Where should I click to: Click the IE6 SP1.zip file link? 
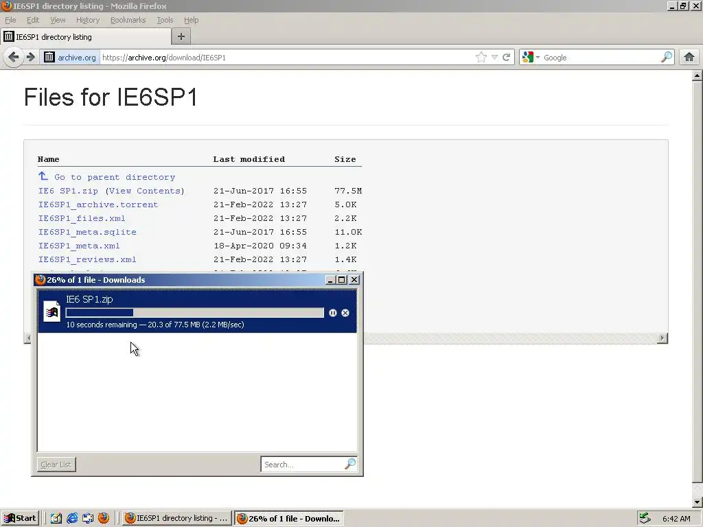(x=68, y=191)
